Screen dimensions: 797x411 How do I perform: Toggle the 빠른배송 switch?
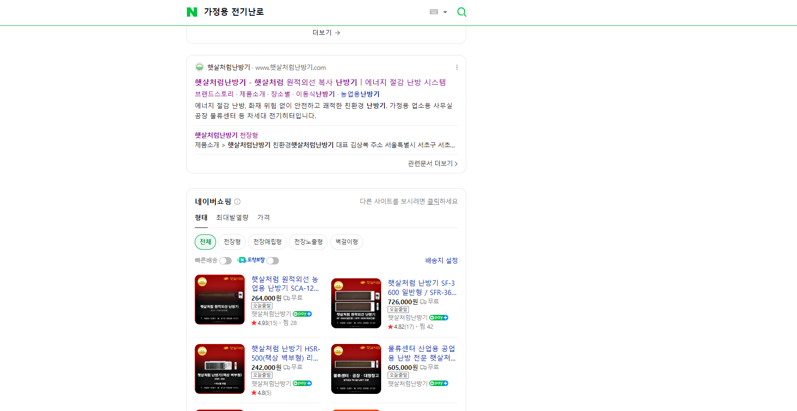tap(225, 261)
